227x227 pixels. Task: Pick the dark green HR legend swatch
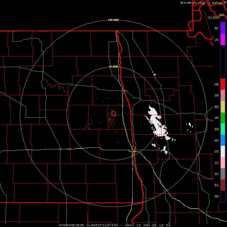[223, 118]
